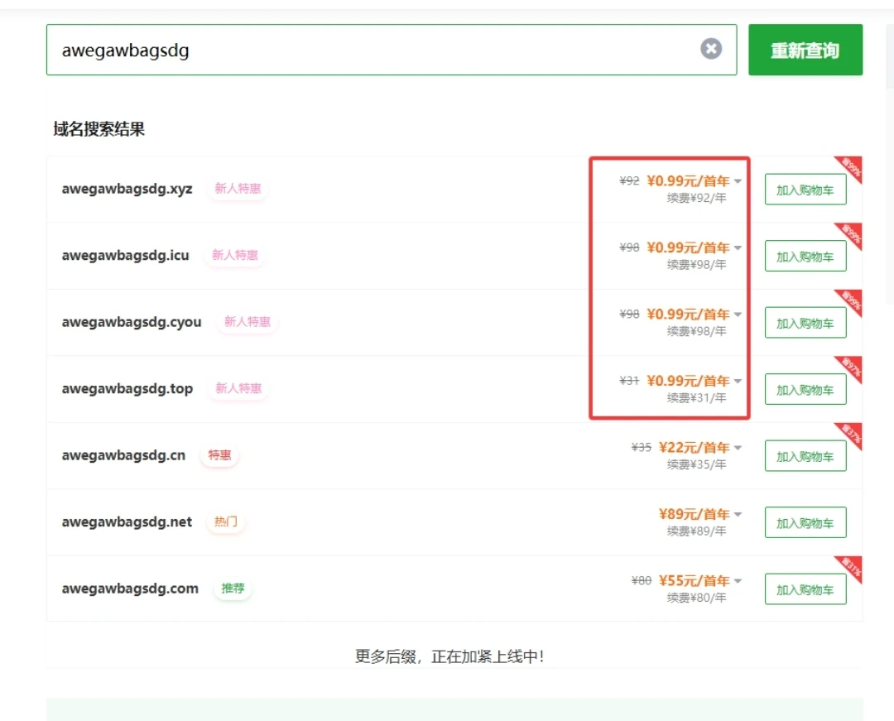Add awegawbagsdg.cn to the cart
This screenshot has width=894, height=721.
(x=805, y=456)
